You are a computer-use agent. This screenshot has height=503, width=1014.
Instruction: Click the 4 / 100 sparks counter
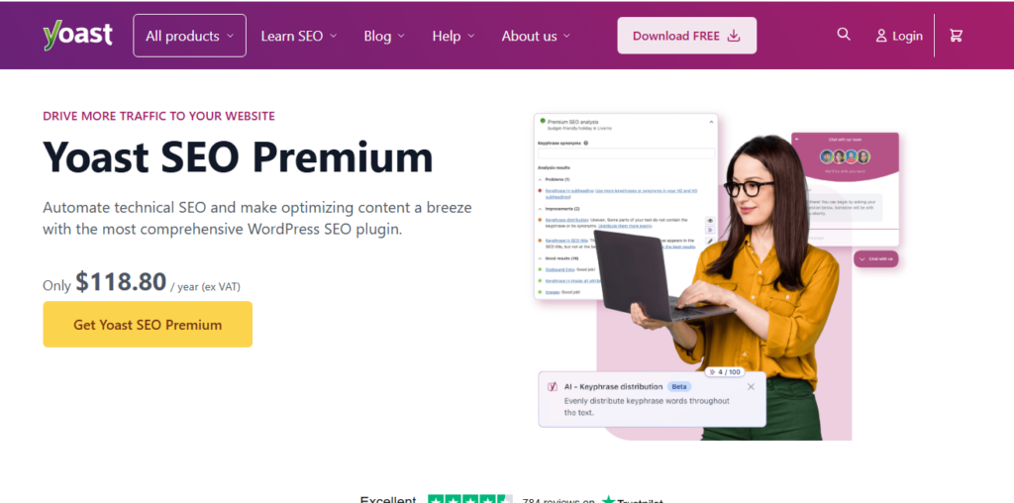pos(724,371)
